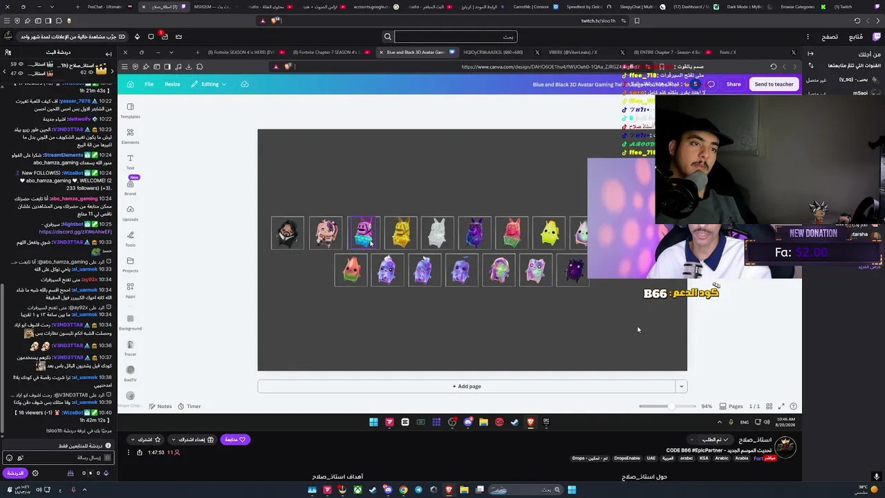Open the Elements panel in Canva
The height and width of the screenshot is (498, 885).
(x=130, y=136)
